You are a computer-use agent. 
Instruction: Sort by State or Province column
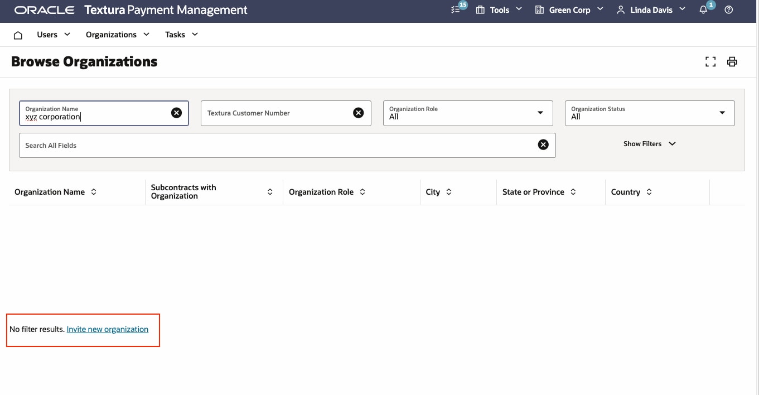[573, 192]
